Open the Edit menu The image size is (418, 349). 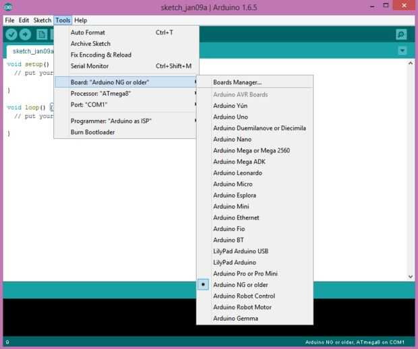24,20
